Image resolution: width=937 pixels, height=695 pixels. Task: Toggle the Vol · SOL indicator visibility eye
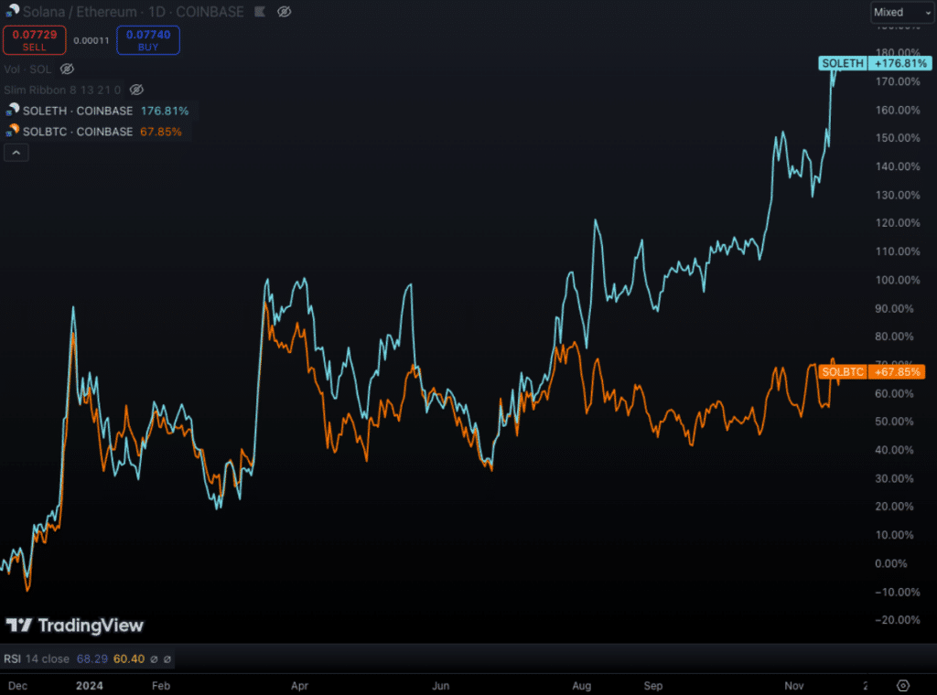(x=68, y=69)
